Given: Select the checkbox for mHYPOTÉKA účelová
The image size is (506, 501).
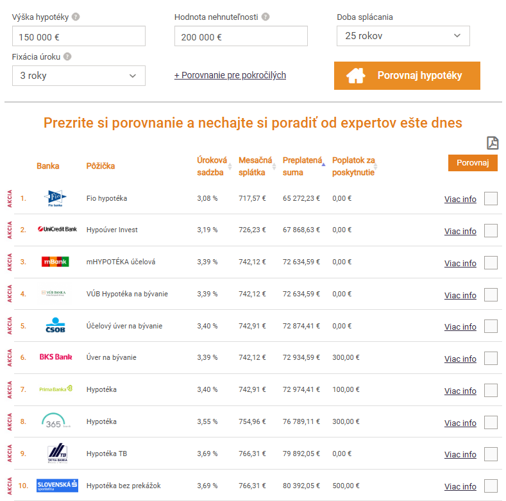Looking at the screenshot, I should tap(491, 262).
